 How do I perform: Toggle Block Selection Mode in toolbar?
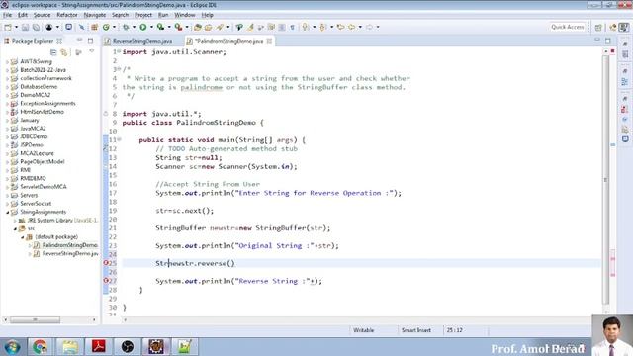point(282,27)
